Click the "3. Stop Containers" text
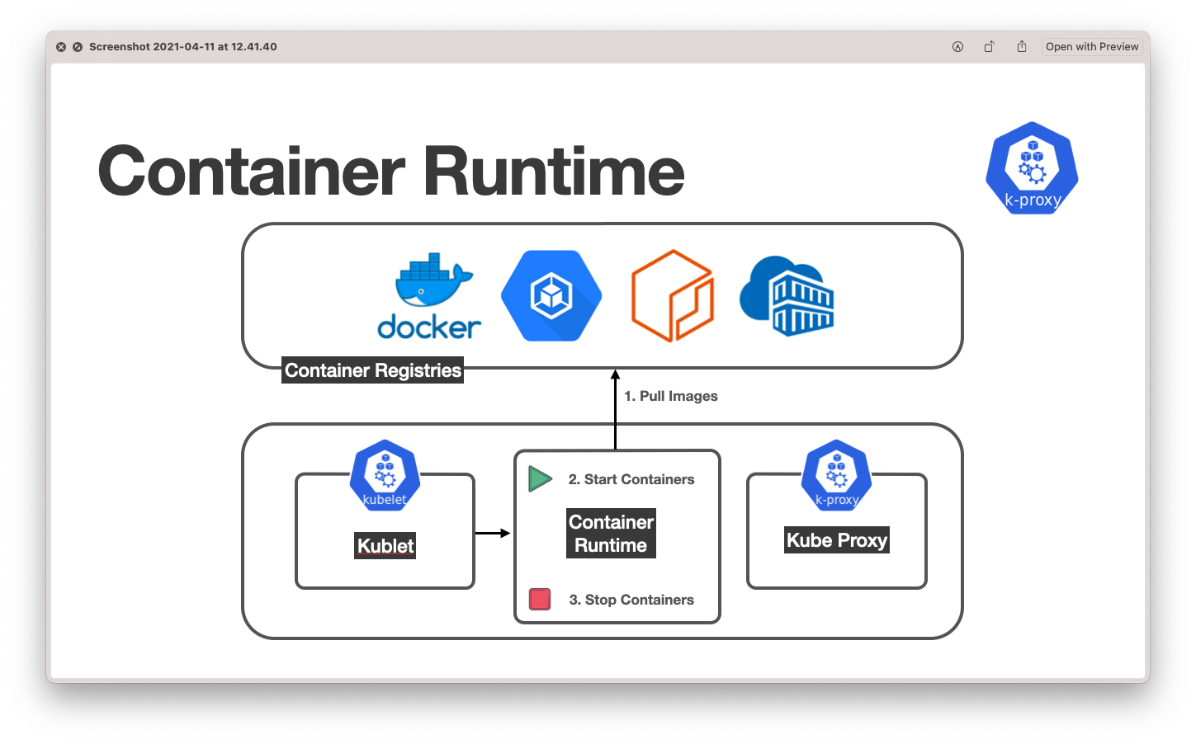Screen dimensions: 1196x744 coord(631,600)
